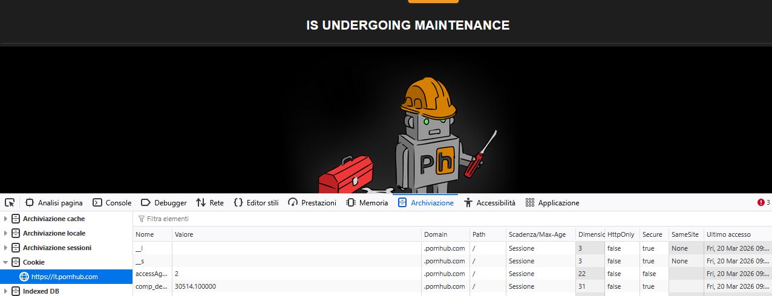
Task: Click the robot mascot maintenance image
Action: point(407,136)
